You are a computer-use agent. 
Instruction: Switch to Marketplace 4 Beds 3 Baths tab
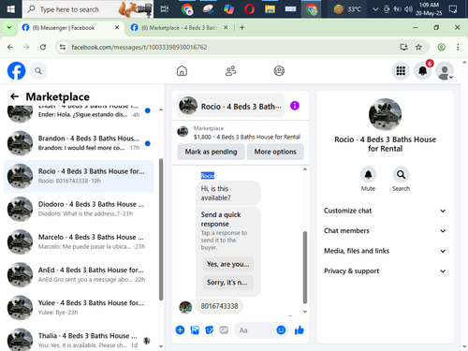[x=179, y=28]
